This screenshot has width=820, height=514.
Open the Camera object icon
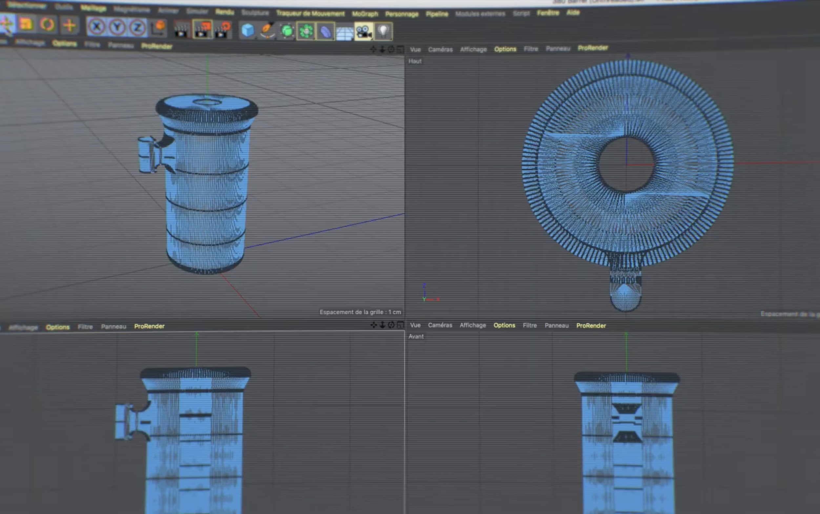363,31
